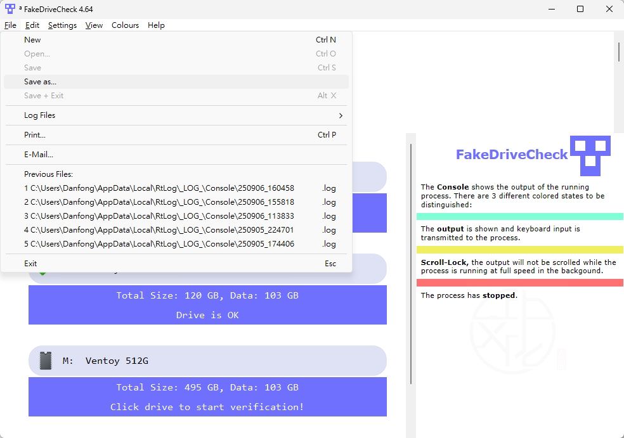Click the drive icon beside M: Ventoy 512G
The width and height of the screenshot is (624, 438).
(46, 361)
